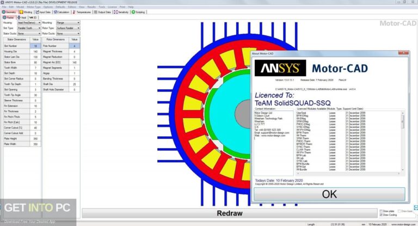Viewport: 418px width, 226px height.
Task: Open the Tools menu
Action: [102, 7]
